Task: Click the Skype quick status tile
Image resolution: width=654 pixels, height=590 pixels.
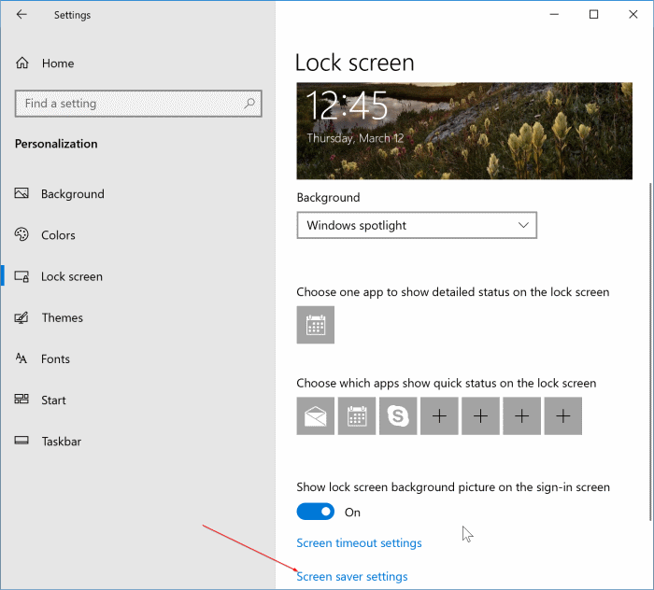Action: pos(398,415)
